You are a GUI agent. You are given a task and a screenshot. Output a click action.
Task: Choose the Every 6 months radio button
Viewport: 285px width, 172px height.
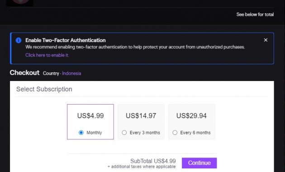[x=175, y=133]
